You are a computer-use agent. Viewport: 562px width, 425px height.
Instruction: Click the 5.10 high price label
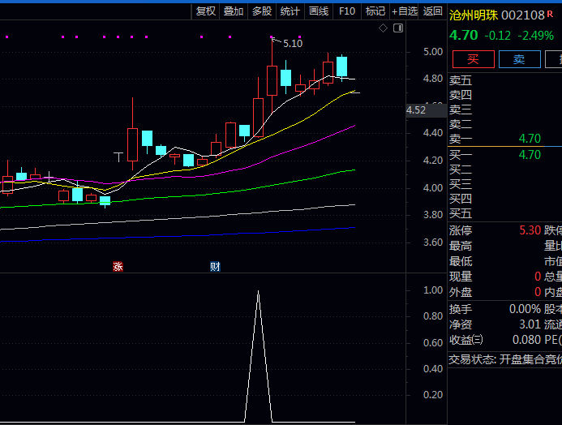[x=293, y=44]
